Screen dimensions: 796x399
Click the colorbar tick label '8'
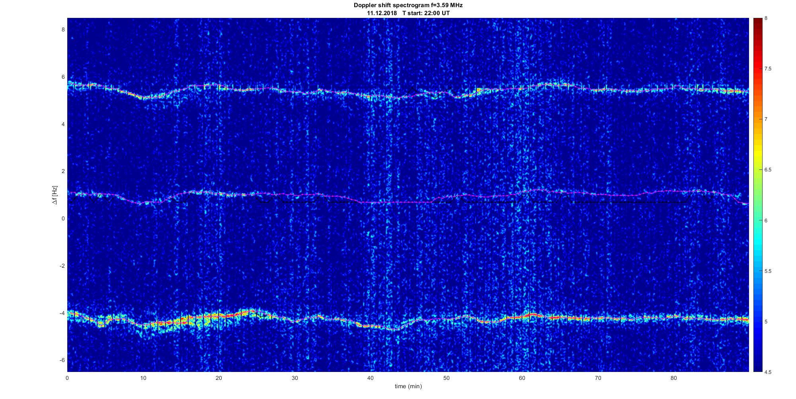[766, 18]
